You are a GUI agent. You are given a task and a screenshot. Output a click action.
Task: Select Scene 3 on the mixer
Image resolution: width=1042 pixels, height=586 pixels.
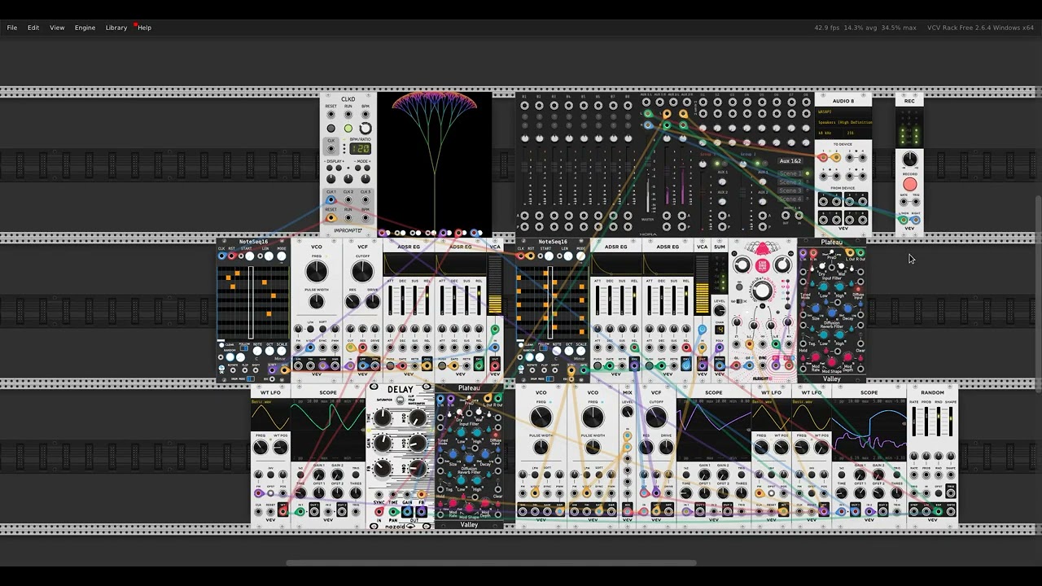tap(790, 190)
